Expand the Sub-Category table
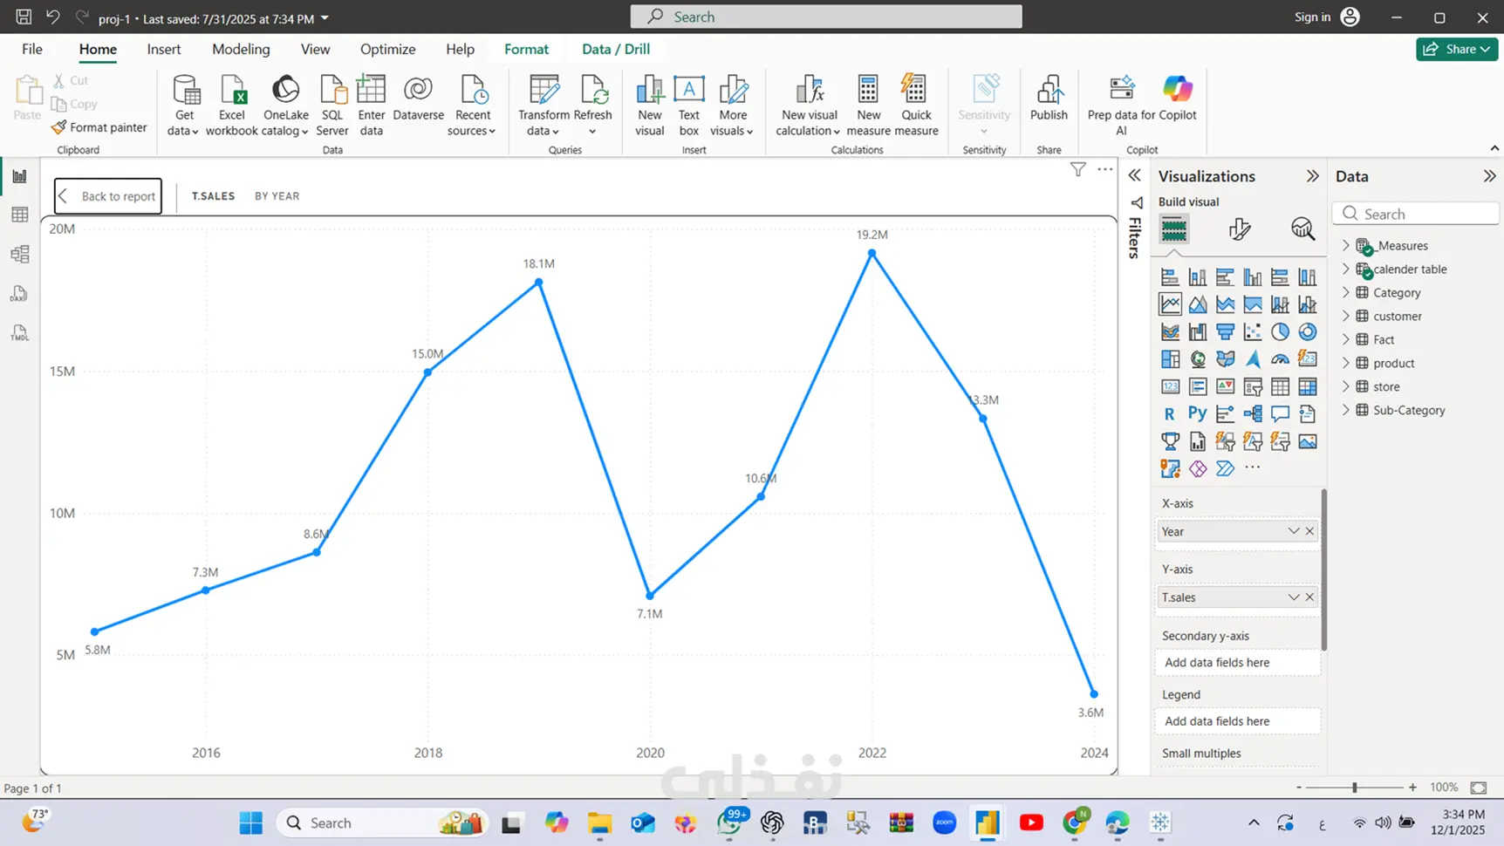 [1346, 410]
